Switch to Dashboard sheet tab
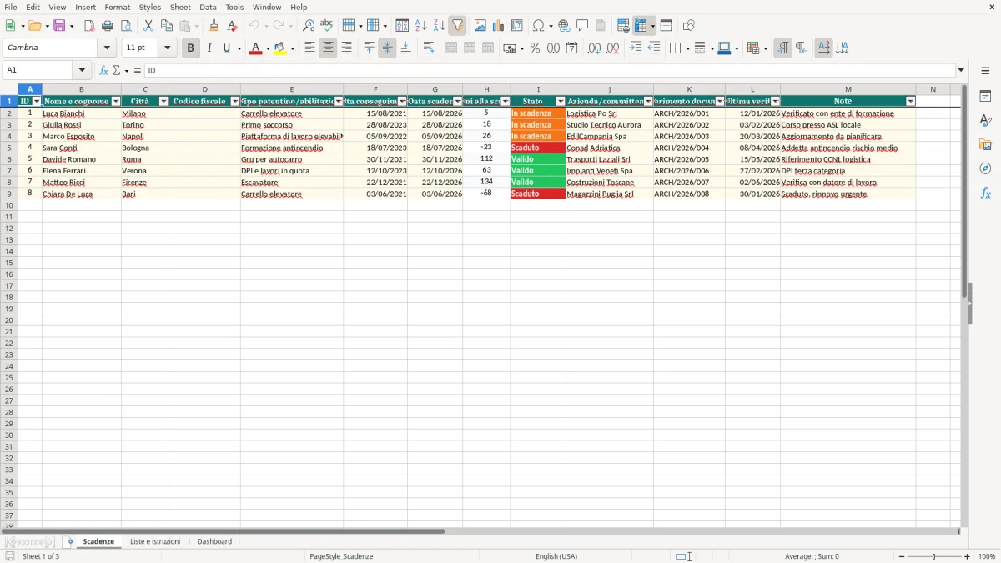The image size is (1001, 563). [214, 541]
